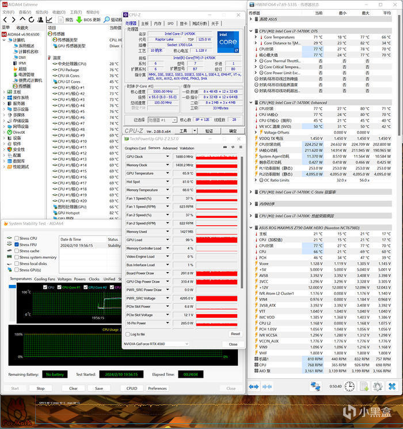The width and height of the screenshot is (403, 429).
Task: Switch to Cooling Fans tab in stability test
Action: [x=44, y=279]
